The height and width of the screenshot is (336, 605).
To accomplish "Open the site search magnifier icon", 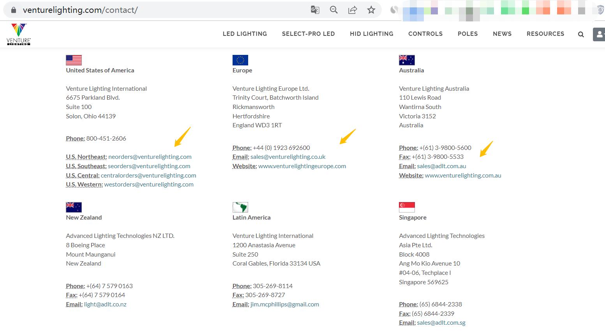I will click(581, 34).
